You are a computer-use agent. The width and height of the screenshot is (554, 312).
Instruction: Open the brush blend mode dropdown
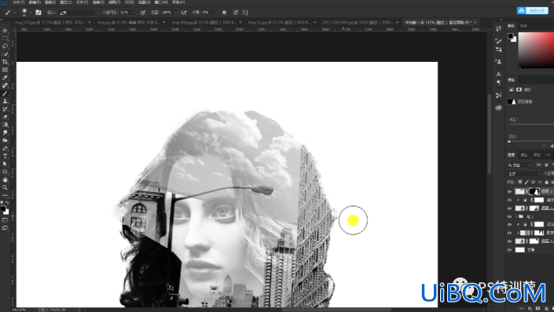pos(78,13)
